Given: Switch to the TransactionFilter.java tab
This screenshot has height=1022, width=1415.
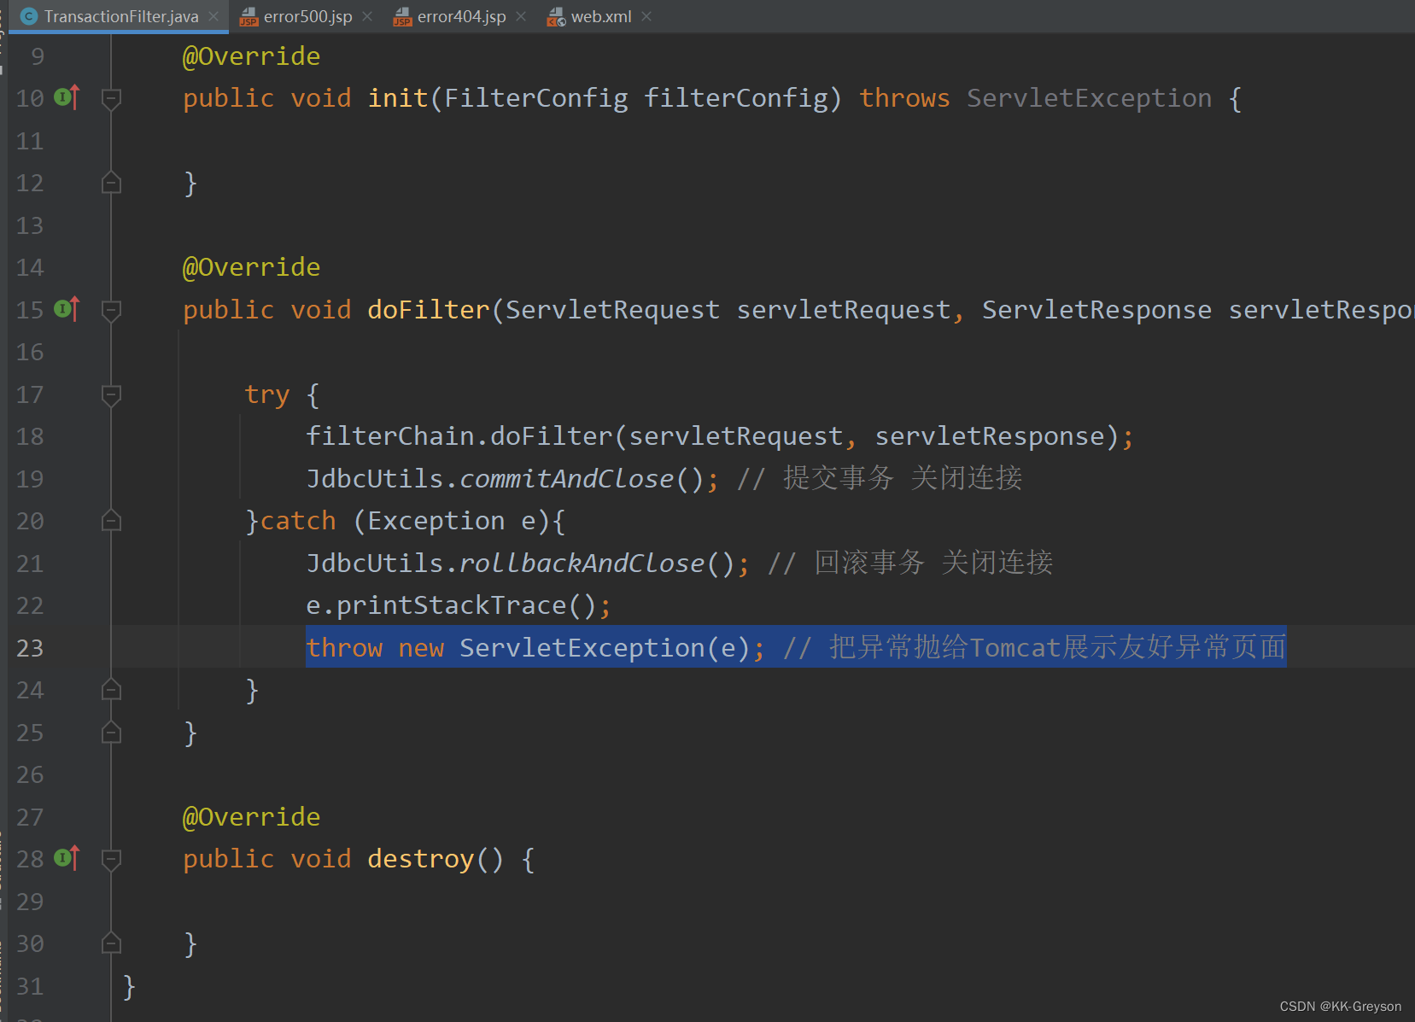Looking at the screenshot, I should 120,16.
